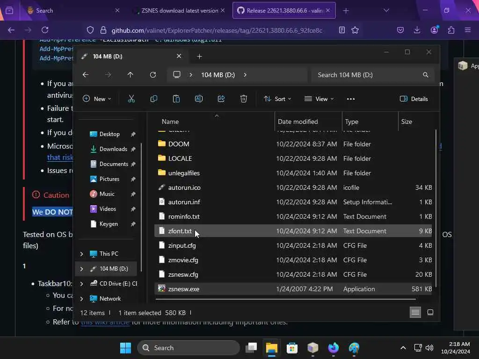This screenshot has width=479, height=359.
Task: Click the Rename icon in Explorer toolbar
Action: [198, 99]
